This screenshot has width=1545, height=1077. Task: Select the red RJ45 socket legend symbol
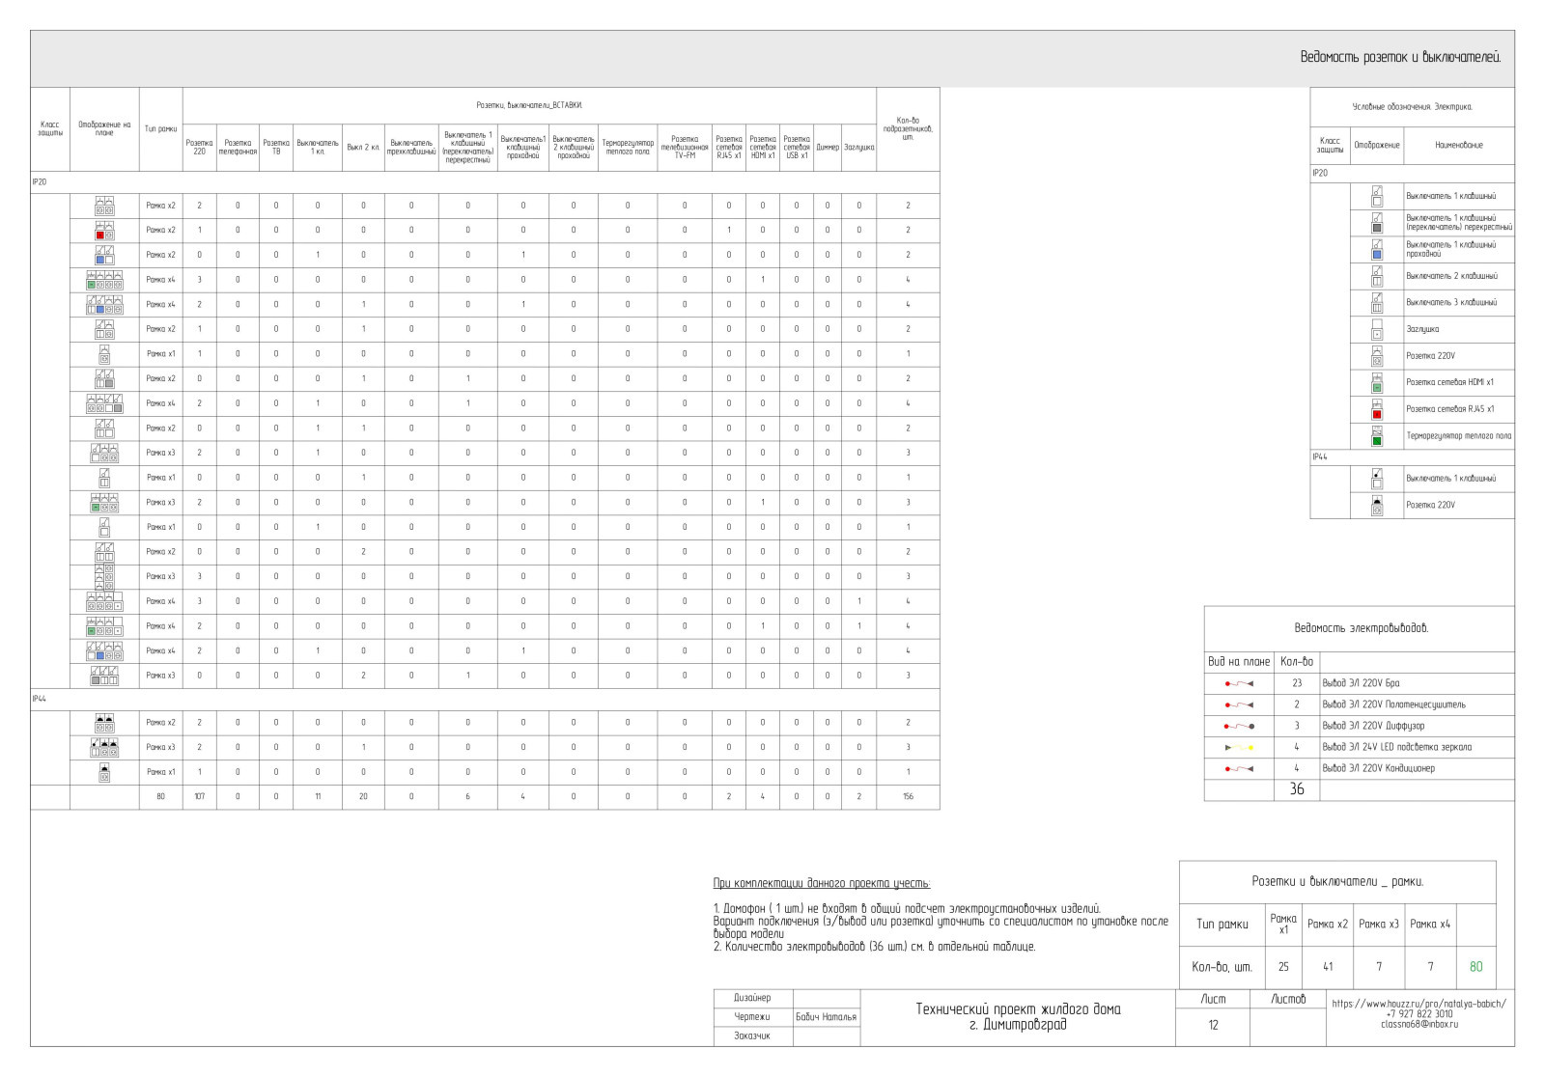point(1377,409)
